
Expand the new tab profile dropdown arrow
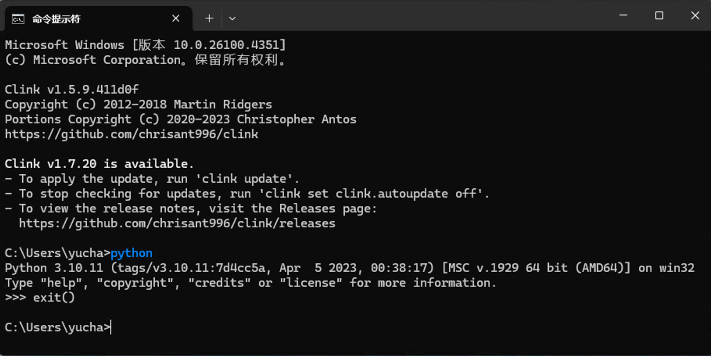point(232,18)
